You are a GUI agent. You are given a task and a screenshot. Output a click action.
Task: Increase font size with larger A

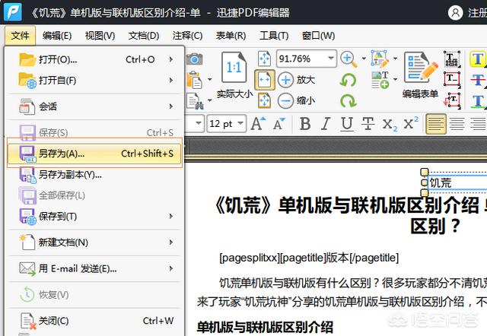tap(259, 124)
